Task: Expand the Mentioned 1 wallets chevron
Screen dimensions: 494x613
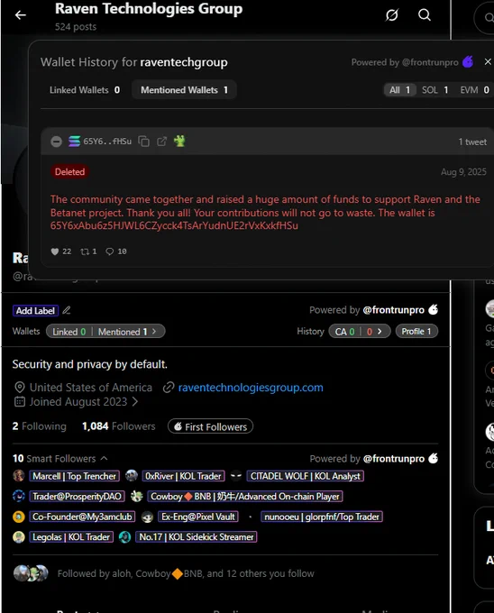Action: [x=154, y=332]
